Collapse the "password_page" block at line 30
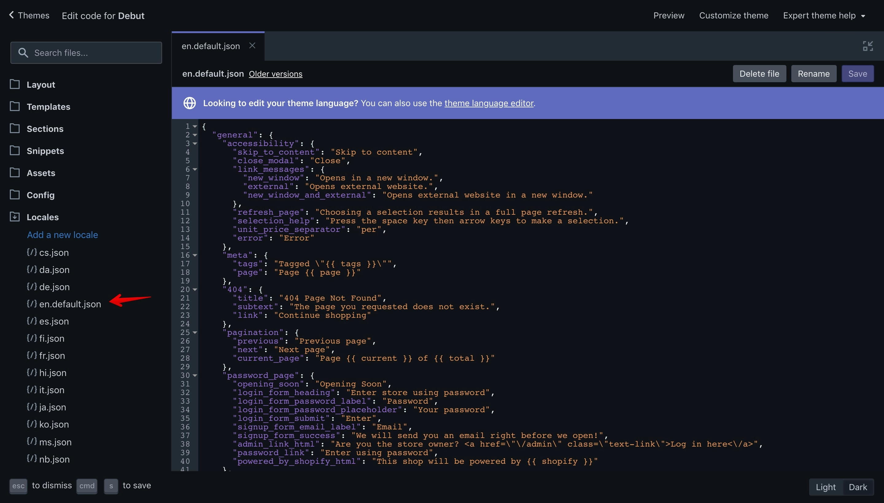This screenshot has height=503, width=884. [195, 375]
